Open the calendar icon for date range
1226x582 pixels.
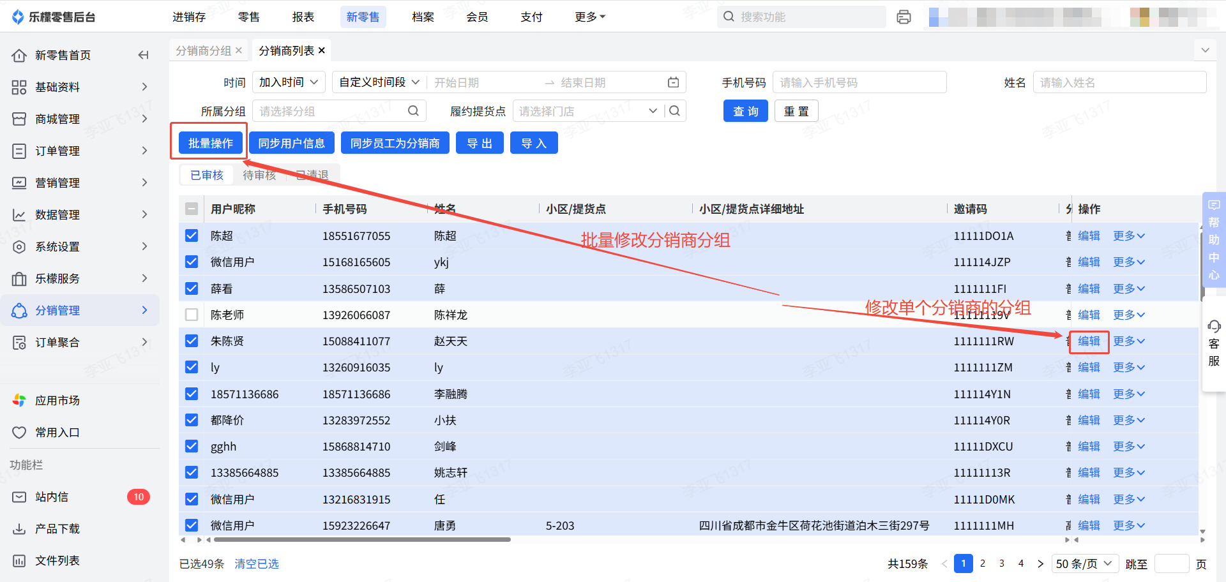tap(673, 82)
